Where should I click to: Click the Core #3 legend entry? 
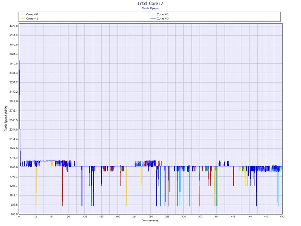[160, 18]
